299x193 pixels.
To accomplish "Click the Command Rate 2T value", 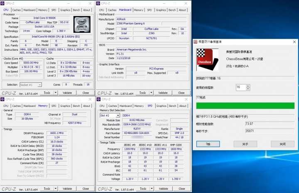I will (57, 163).
